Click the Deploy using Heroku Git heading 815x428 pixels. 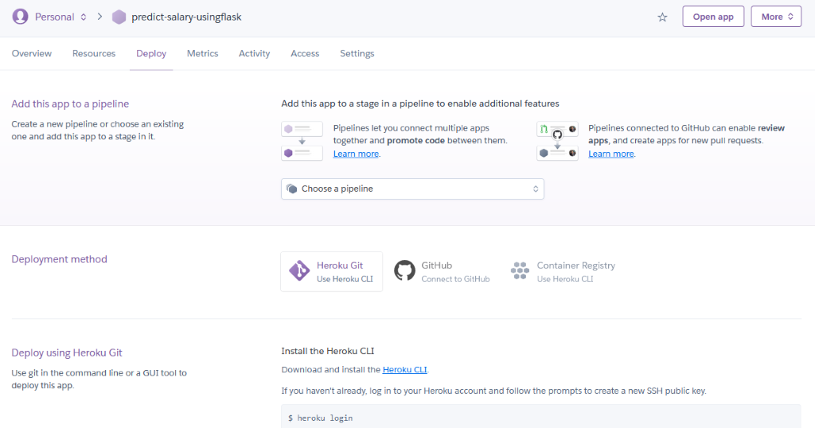(67, 352)
